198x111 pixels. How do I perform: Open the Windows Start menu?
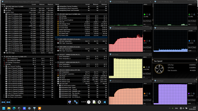[x=4, y=108]
